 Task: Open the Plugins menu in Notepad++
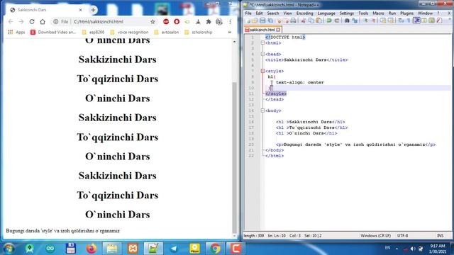tap(406, 13)
